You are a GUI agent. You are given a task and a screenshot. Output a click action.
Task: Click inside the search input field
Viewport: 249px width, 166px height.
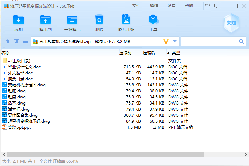pos(210,42)
